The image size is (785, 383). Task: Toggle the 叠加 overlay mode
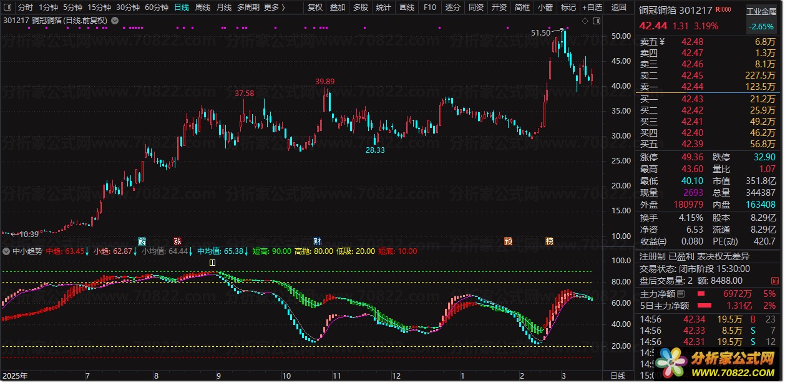337,7
